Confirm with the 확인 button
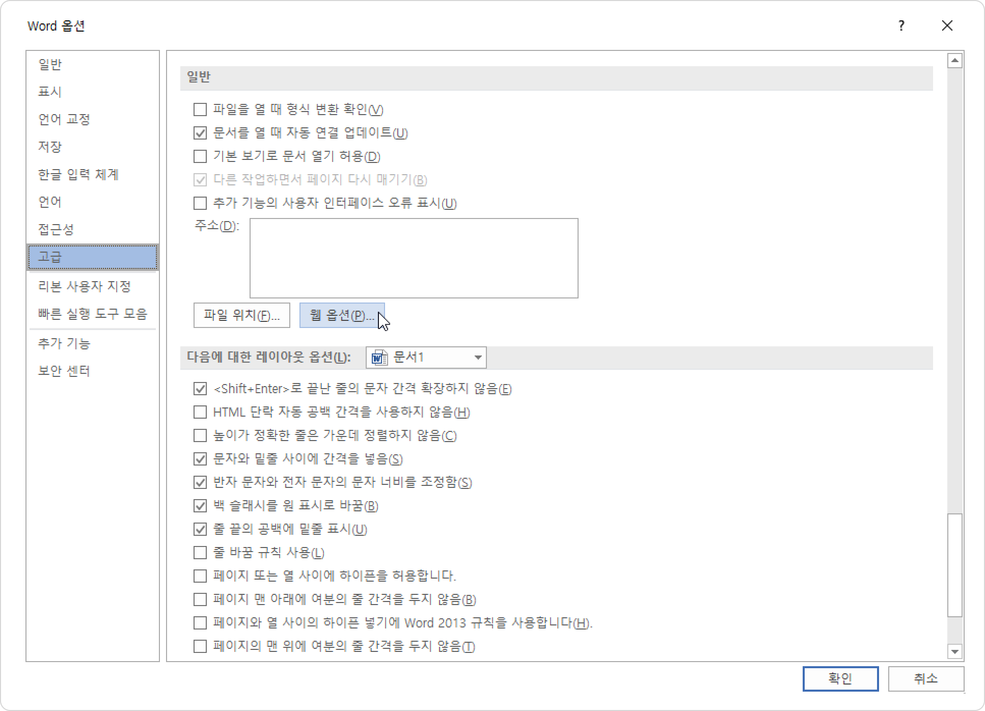The height and width of the screenshot is (711, 985). (841, 678)
